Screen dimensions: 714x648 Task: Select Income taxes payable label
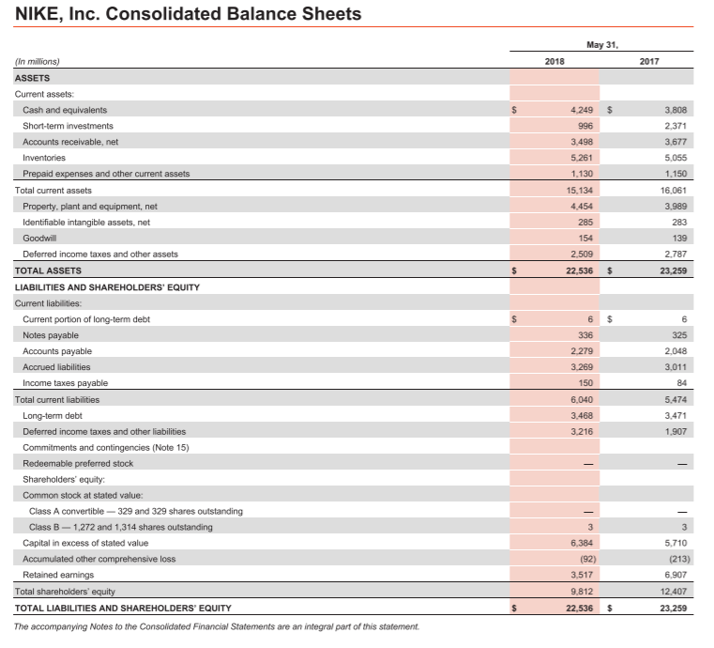pyautogui.click(x=65, y=383)
